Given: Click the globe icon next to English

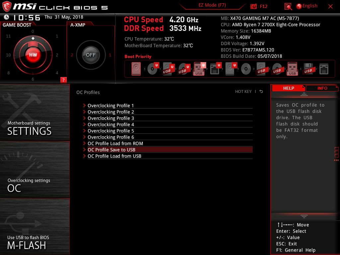Looking at the screenshot, I should [299, 6].
